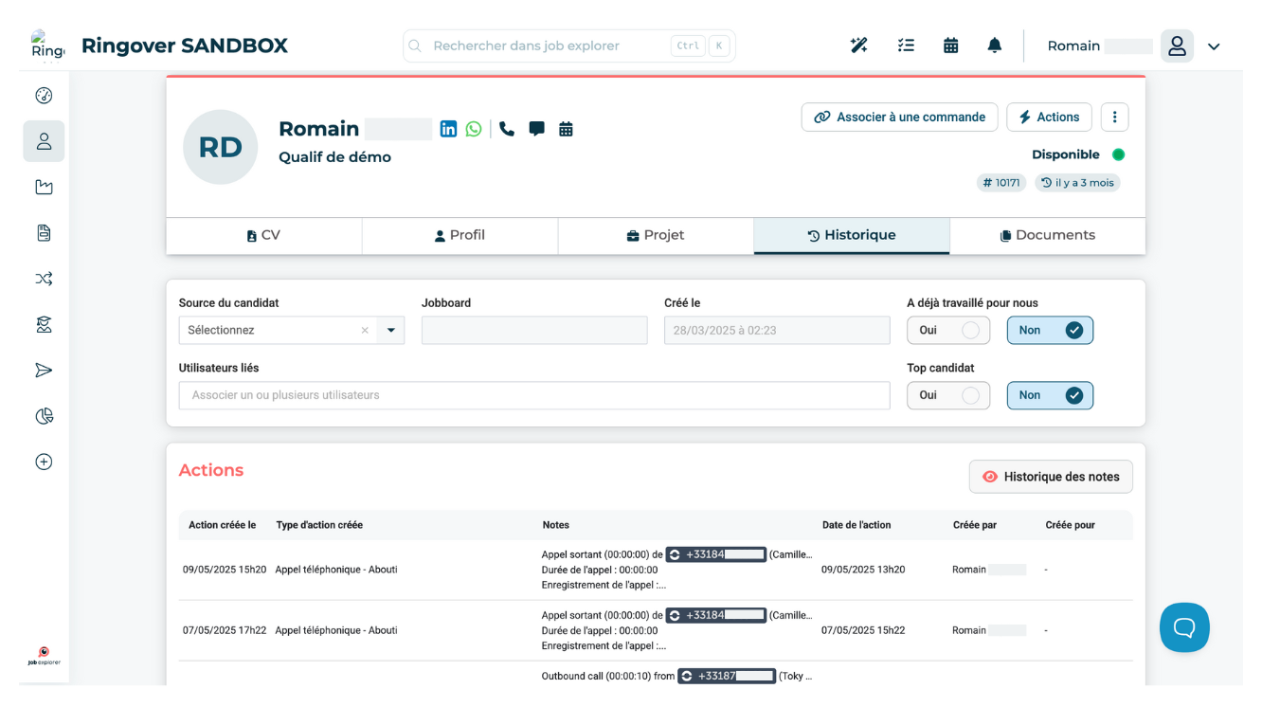Open the Documents tab

coord(1047,235)
